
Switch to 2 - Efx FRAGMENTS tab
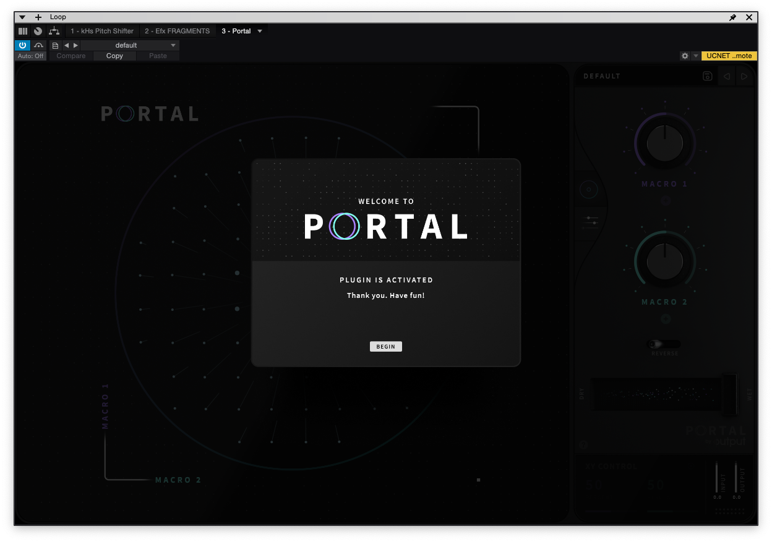pyautogui.click(x=178, y=31)
